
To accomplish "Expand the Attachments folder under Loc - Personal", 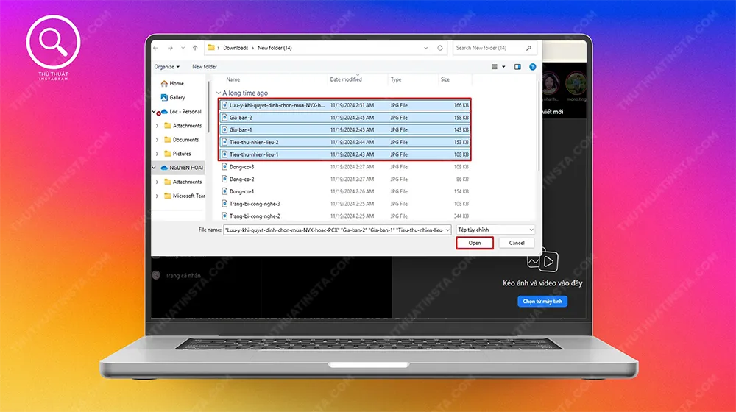I will pyautogui.click(x=157, y=126).
